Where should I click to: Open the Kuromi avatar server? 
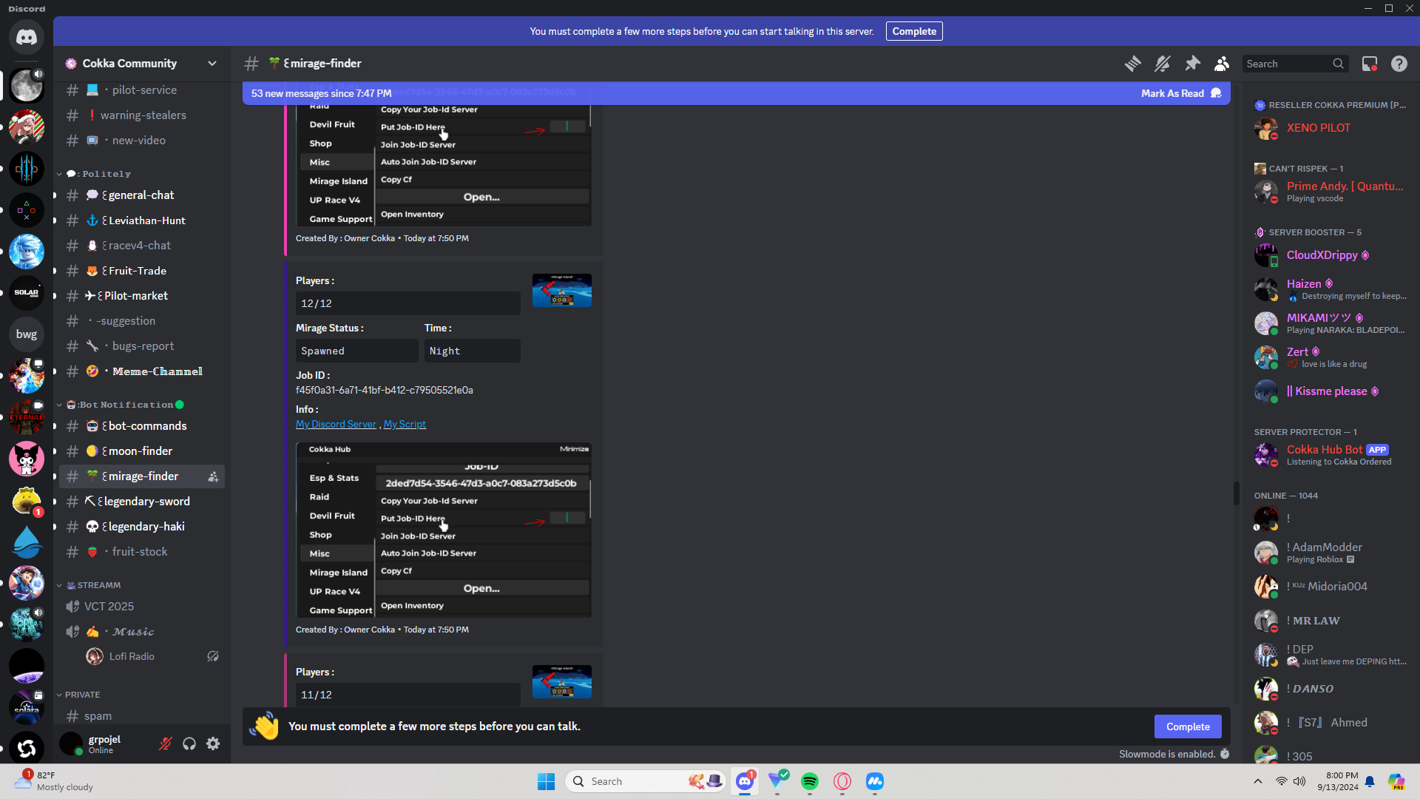(x=27, y=459)
